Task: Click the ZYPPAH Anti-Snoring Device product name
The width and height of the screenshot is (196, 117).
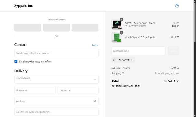Action: click(140, 23)
